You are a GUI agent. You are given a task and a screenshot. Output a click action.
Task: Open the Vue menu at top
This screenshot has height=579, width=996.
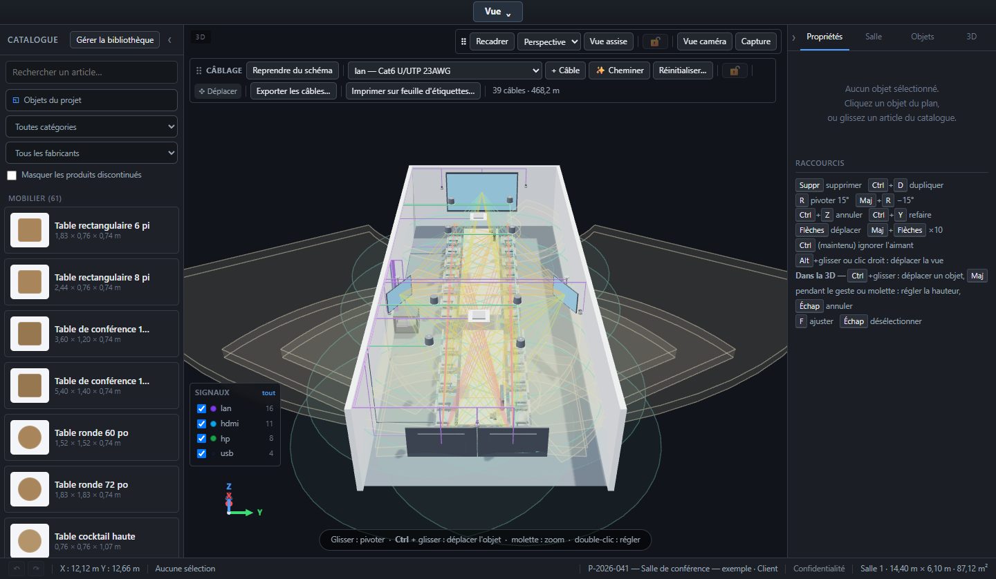click(x=498, y=12)
